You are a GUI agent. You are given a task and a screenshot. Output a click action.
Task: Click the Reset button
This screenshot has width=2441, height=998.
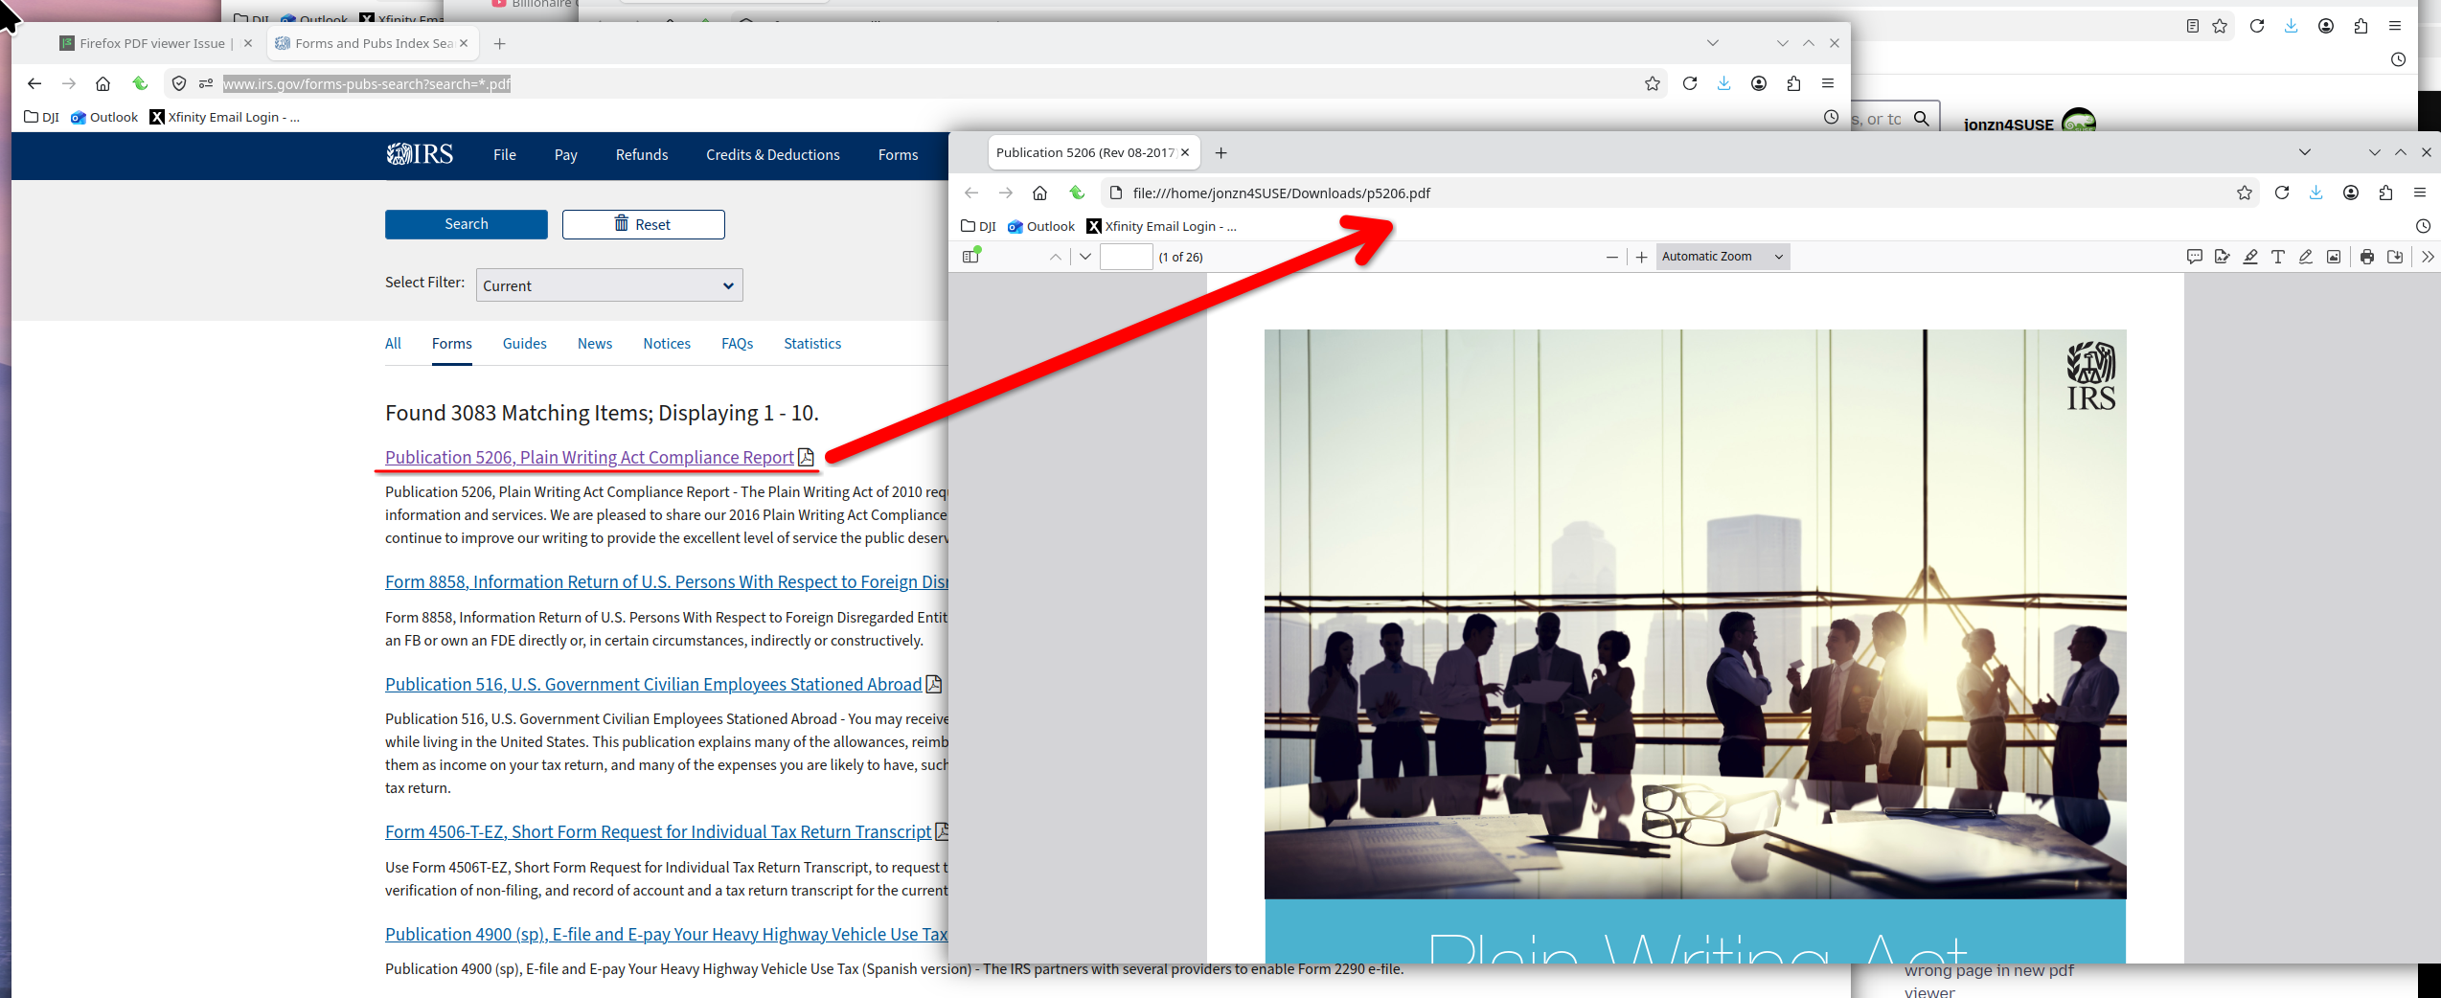click(x=644, y=224)
